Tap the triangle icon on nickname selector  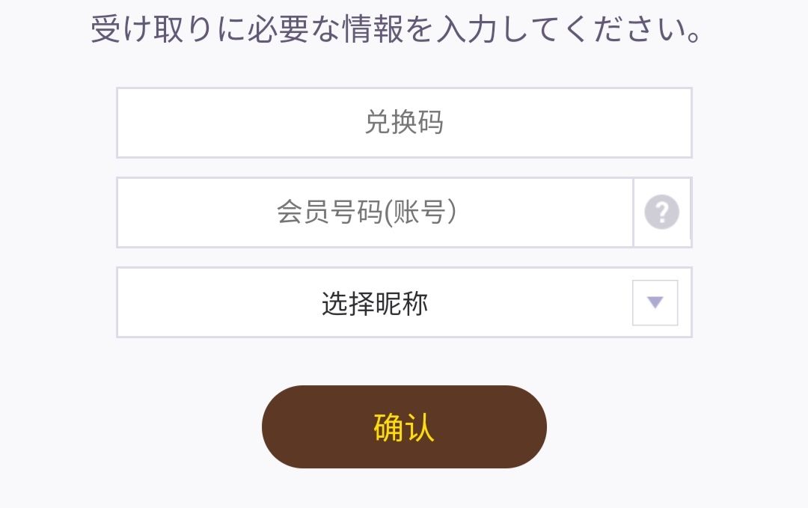[x=655, y=302]
